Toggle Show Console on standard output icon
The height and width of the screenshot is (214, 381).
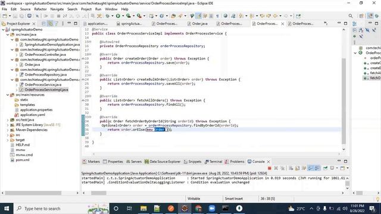tap(310, 168)
